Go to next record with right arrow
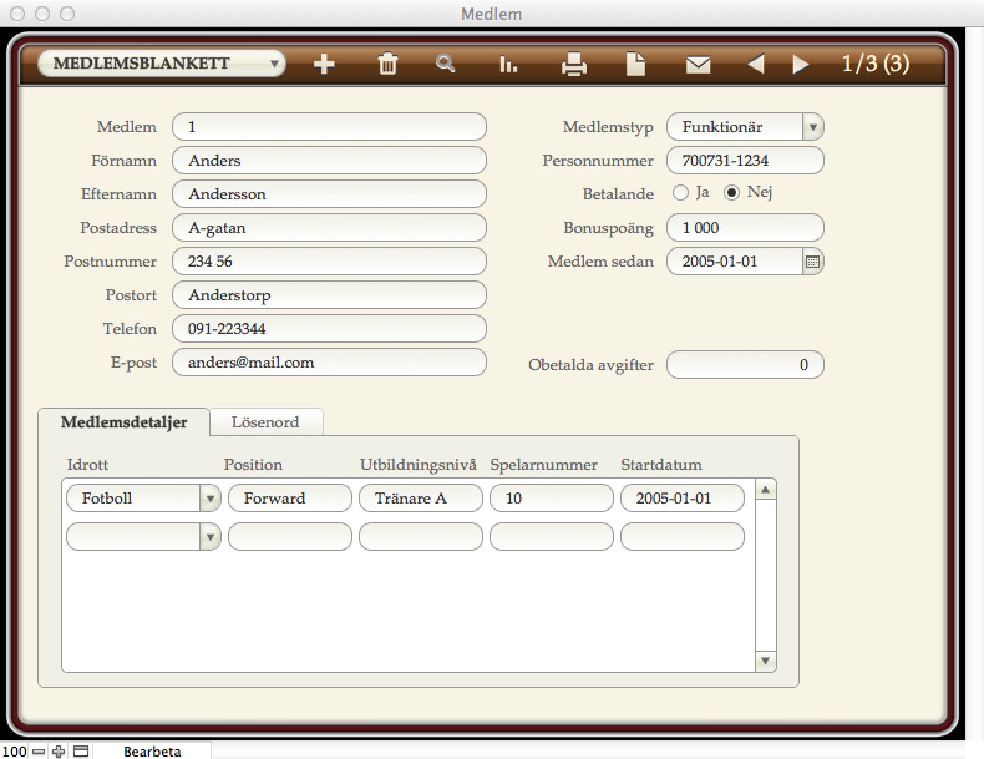984x759 pixels. [x=800, y=64]
